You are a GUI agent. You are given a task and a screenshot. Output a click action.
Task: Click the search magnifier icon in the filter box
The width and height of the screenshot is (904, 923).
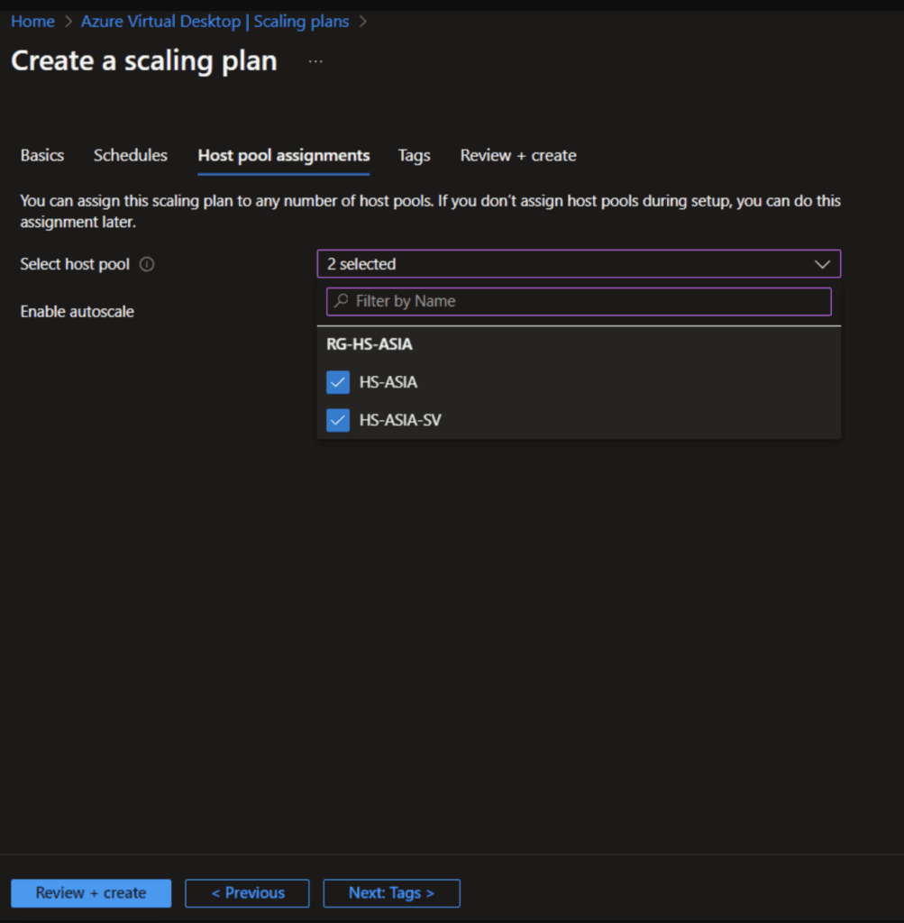(342, 301)
